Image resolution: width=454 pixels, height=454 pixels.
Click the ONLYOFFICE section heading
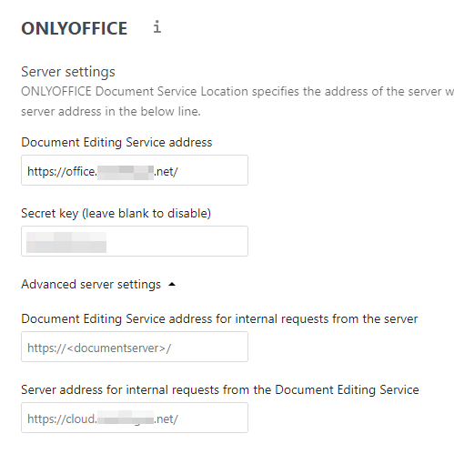[x=75, y=28]
